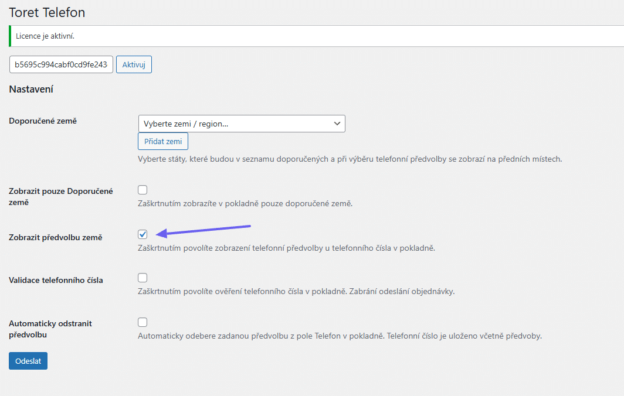This screenshot has height=396, width=624.
Task: Click the 'Validace telefonního čísla' label text
Action: tap(56, 280)
